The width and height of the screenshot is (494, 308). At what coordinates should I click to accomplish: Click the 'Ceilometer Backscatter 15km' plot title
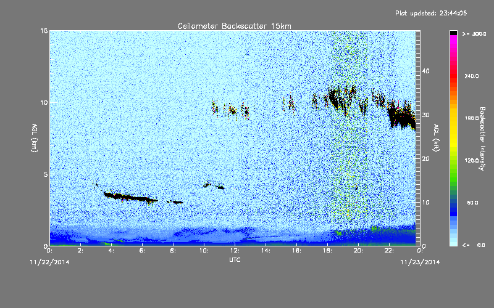(x=234, y=26)
